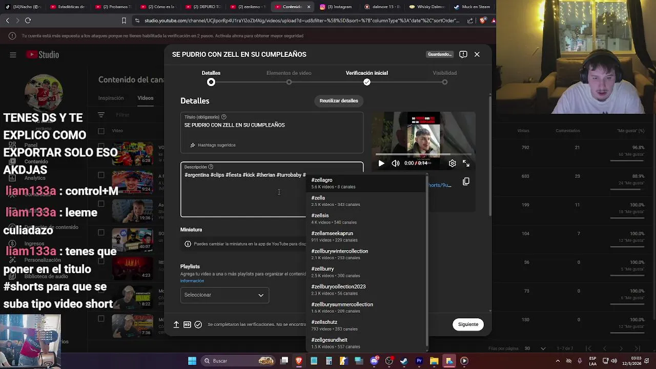656x369 pixels.
Task: Click the YouTube Studio logo
Action: (43, 55)
